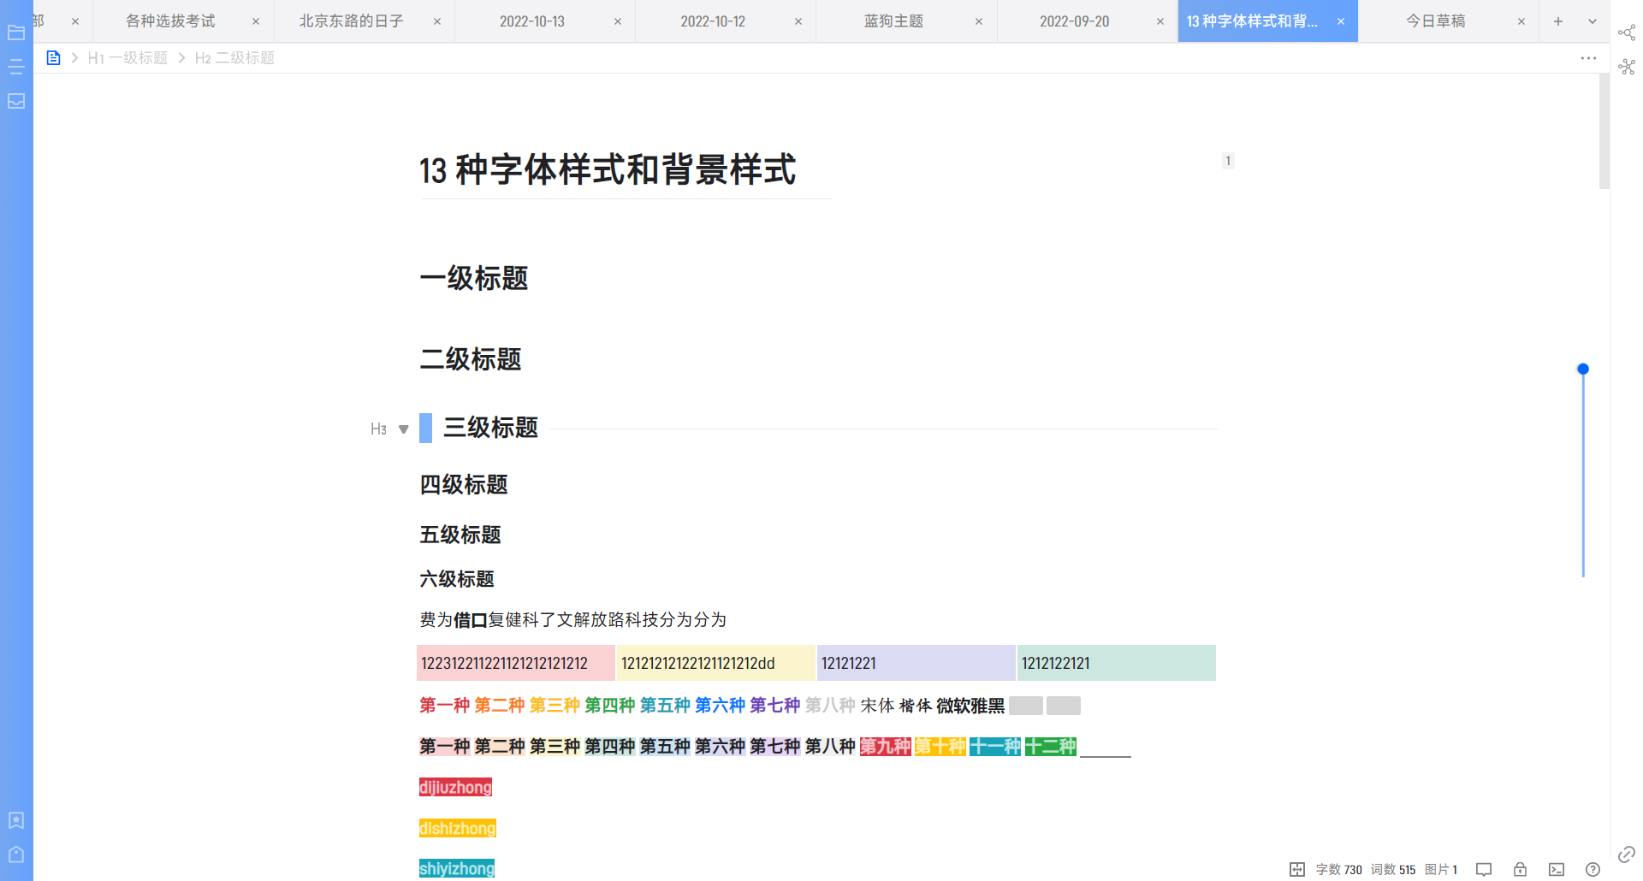The image size is (1643, 881).
Task: Click the document title 13 种字体样式和背景样式
Action: coord(608,169)
